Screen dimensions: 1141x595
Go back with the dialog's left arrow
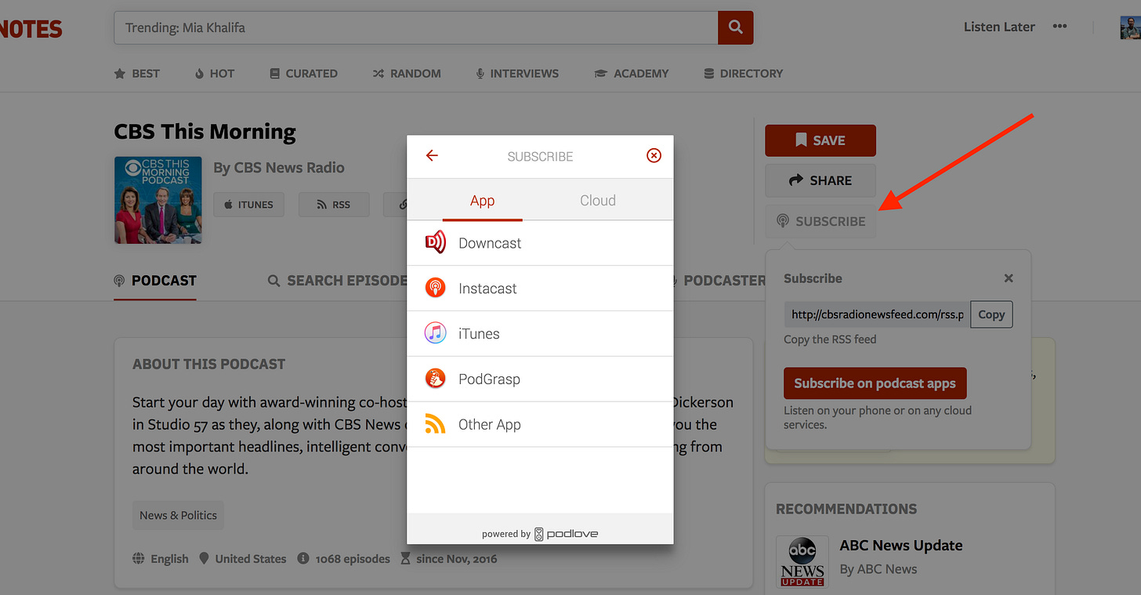(432, 155)
